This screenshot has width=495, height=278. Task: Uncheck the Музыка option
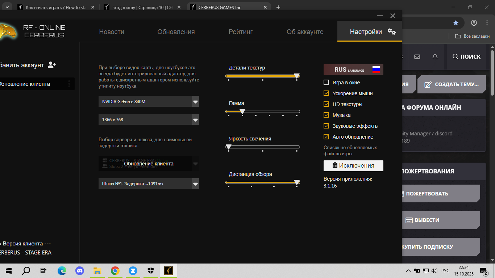[326, 115]
